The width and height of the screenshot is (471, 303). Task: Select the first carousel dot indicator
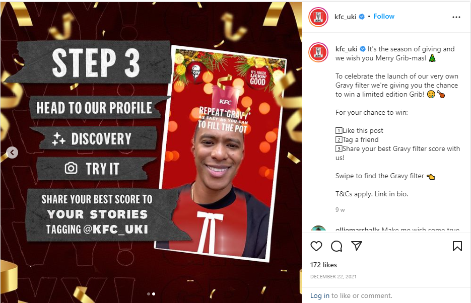coord(149,294)
